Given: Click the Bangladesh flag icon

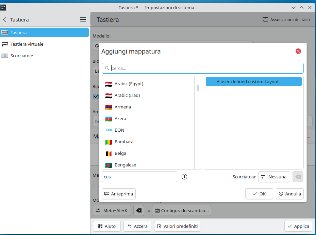Looking at the screenshot, I should pos(109,165).
